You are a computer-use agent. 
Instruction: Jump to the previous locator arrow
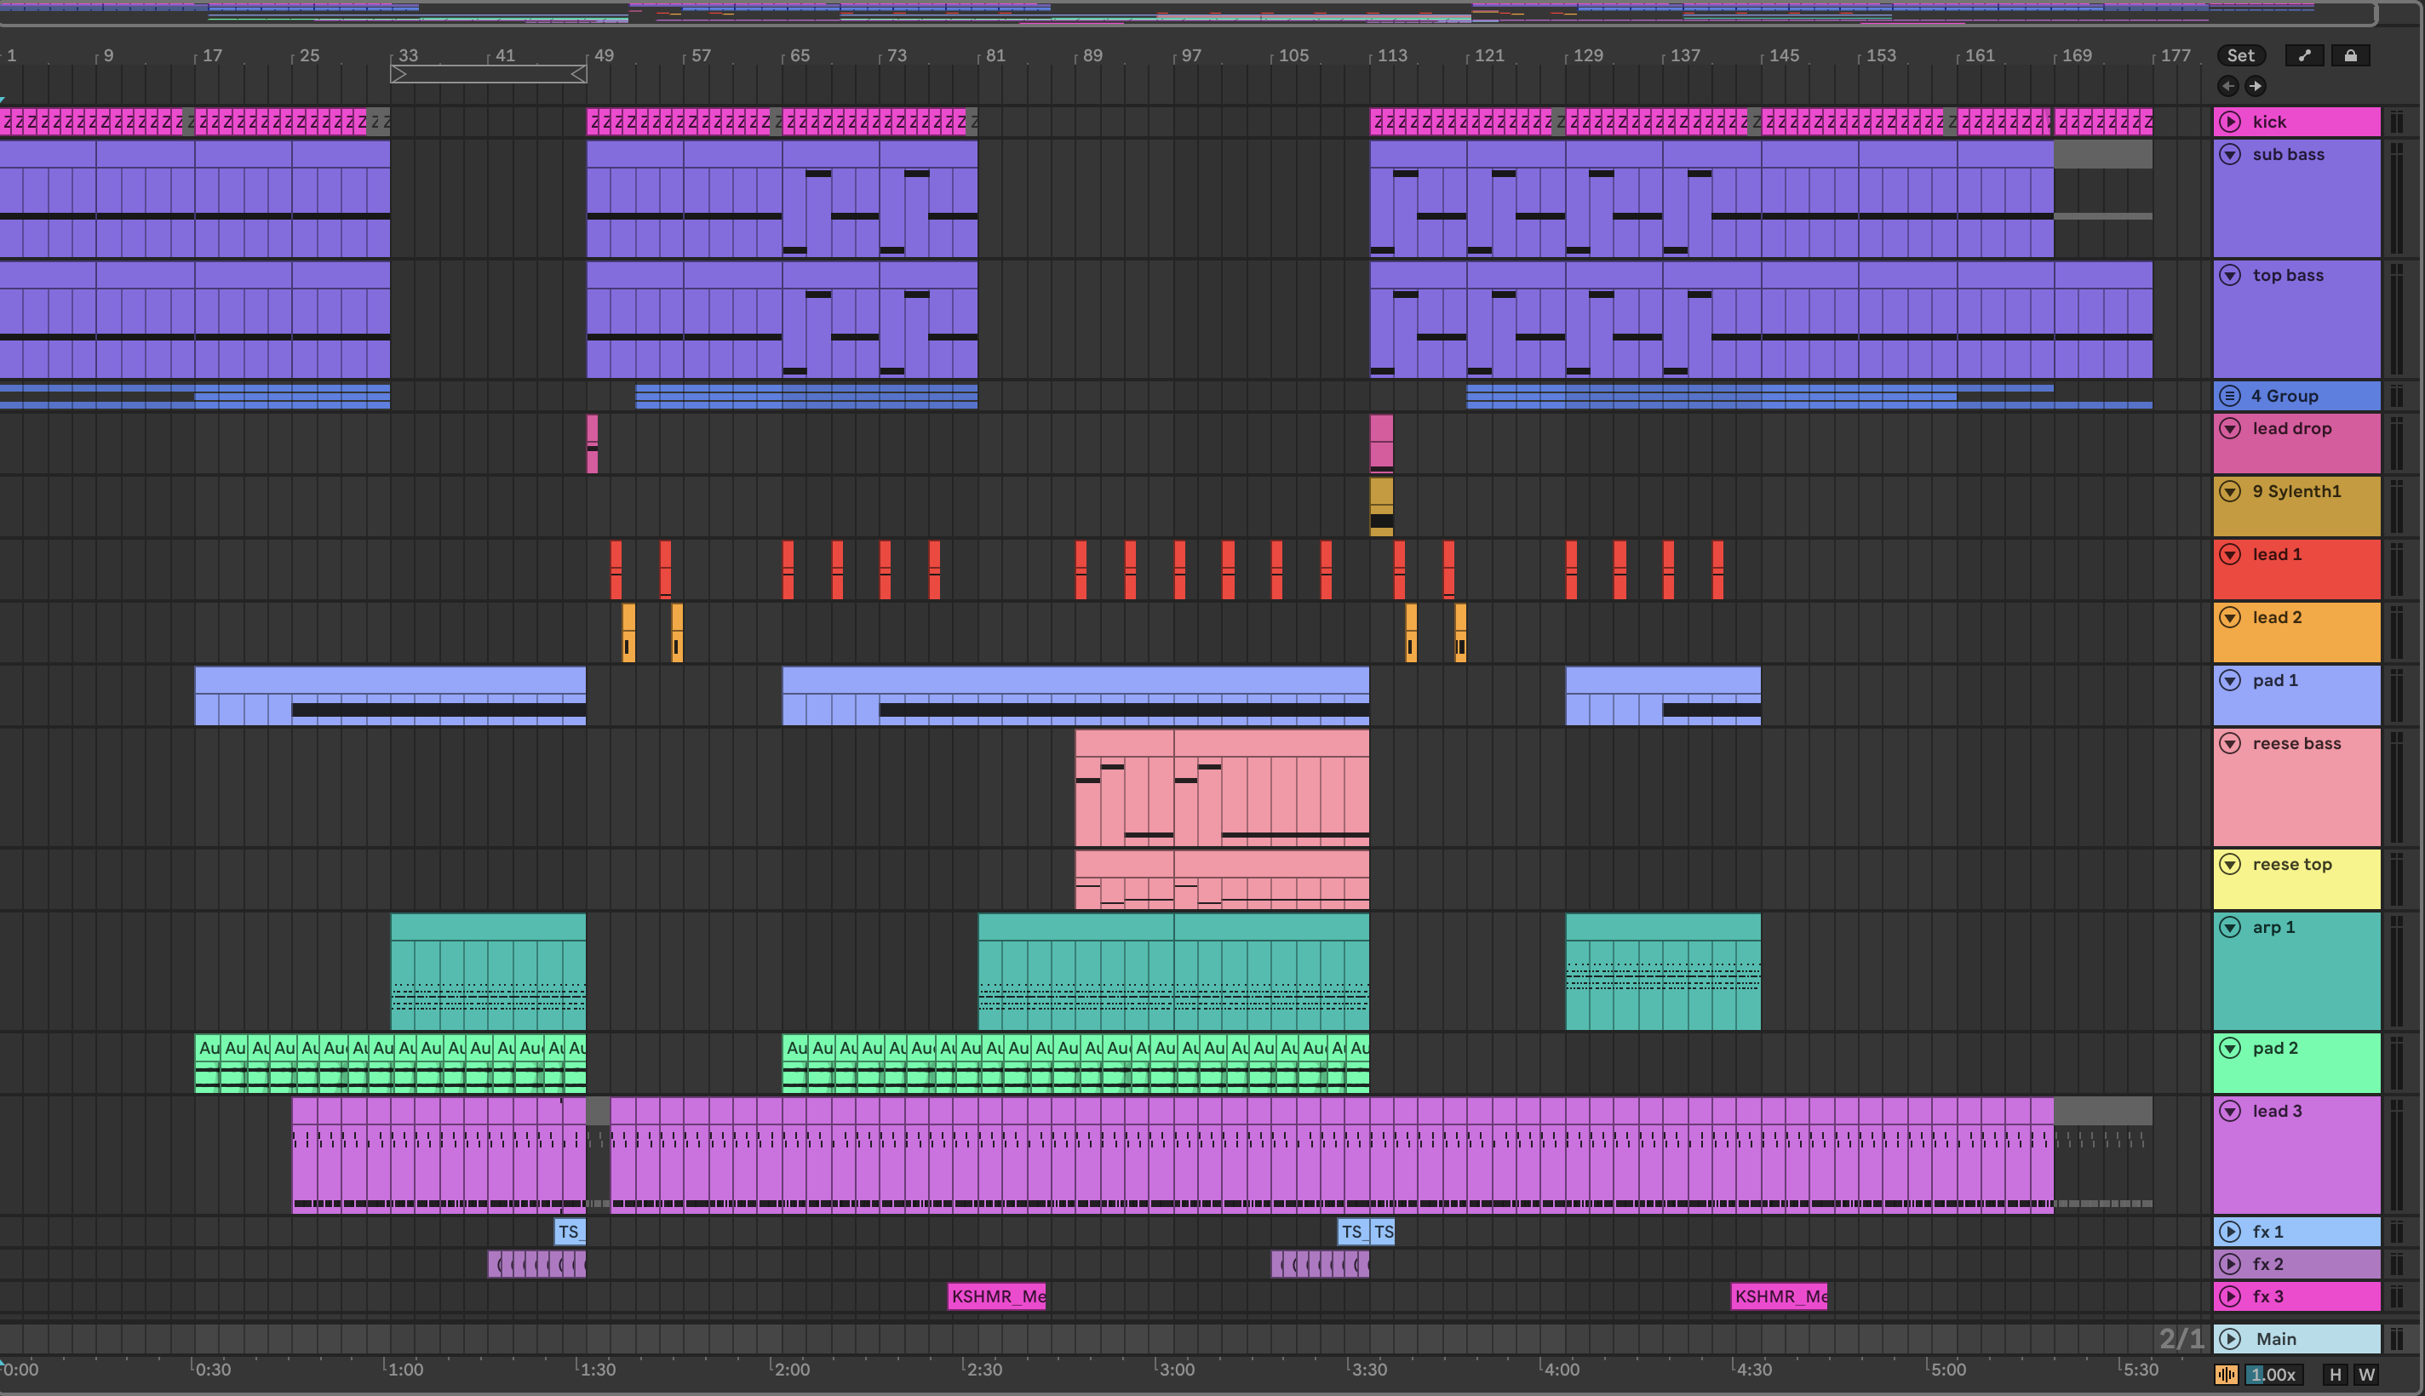[2228, 86]
